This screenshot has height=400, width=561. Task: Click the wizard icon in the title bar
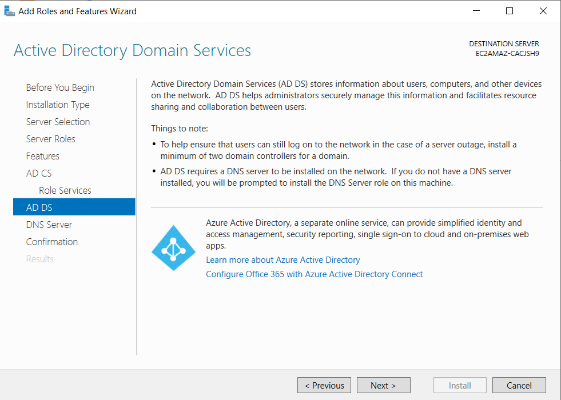pyautogui.click(x=9, y=10)
